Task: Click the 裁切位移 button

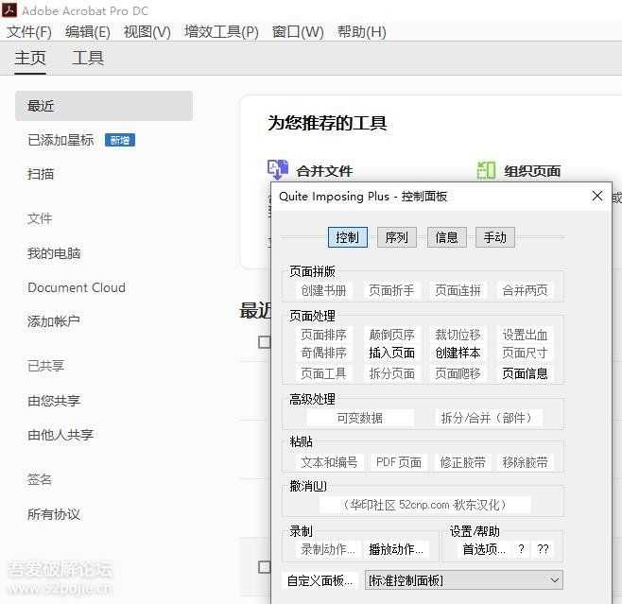Action: [458, 335]
